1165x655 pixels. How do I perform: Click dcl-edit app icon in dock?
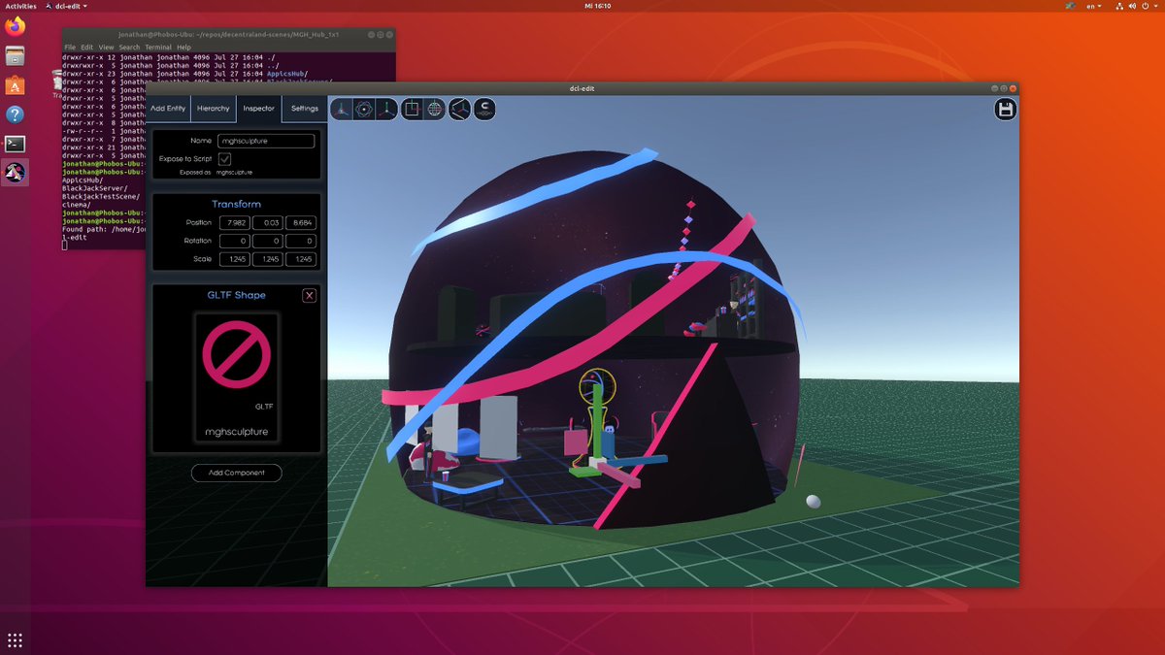15,173
